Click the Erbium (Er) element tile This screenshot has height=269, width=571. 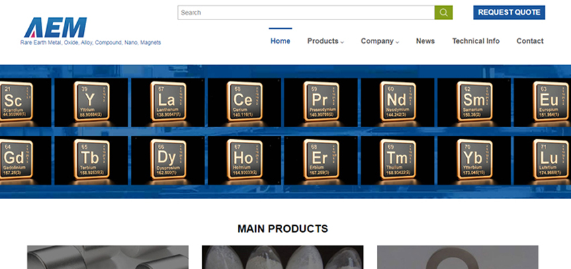(315, 159)
